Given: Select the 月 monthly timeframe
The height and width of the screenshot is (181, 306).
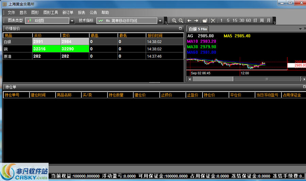Looking at the screenshot, I should point(269,20).
